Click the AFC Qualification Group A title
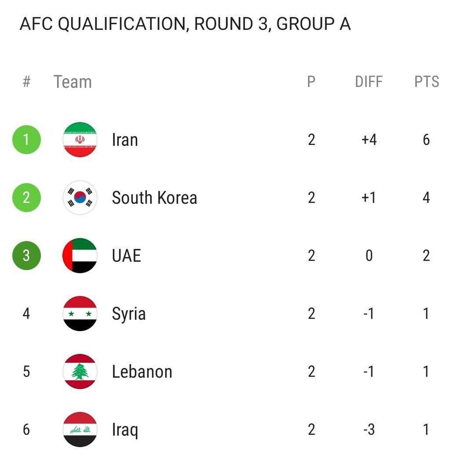The image size is (473, 462). click(x=185, y=24)
